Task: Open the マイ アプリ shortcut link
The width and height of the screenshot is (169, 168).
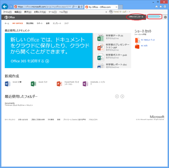Action: click(144, 46)
